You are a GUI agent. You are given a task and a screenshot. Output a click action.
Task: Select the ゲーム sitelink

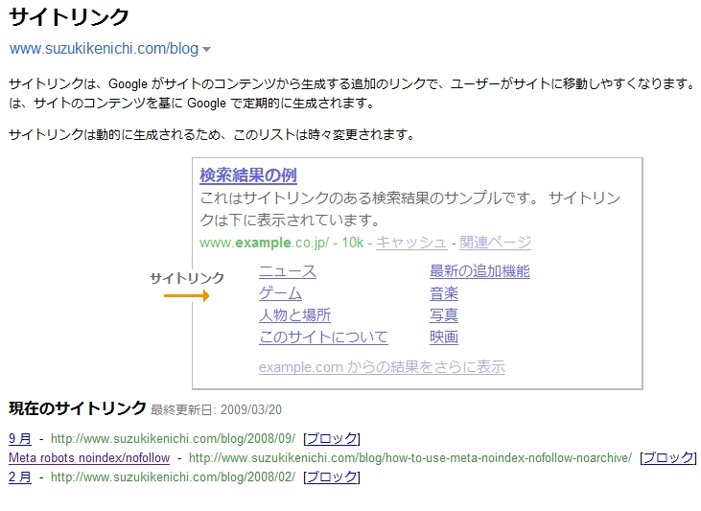(280, 293)
